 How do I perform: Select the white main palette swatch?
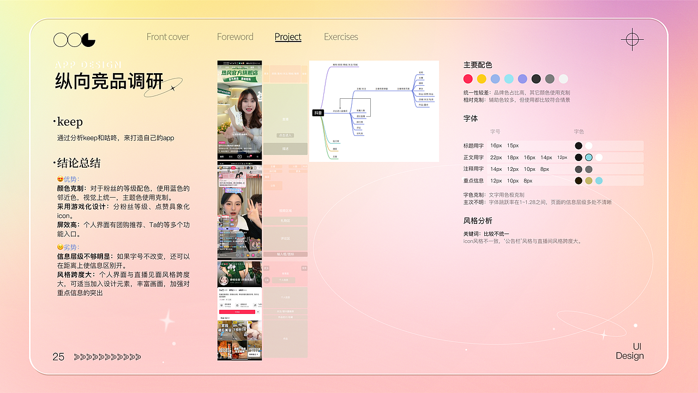[563, 79]
